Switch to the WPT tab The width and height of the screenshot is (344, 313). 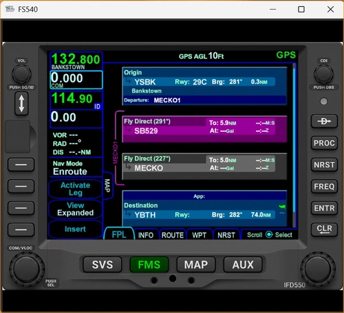click(199, 235)
